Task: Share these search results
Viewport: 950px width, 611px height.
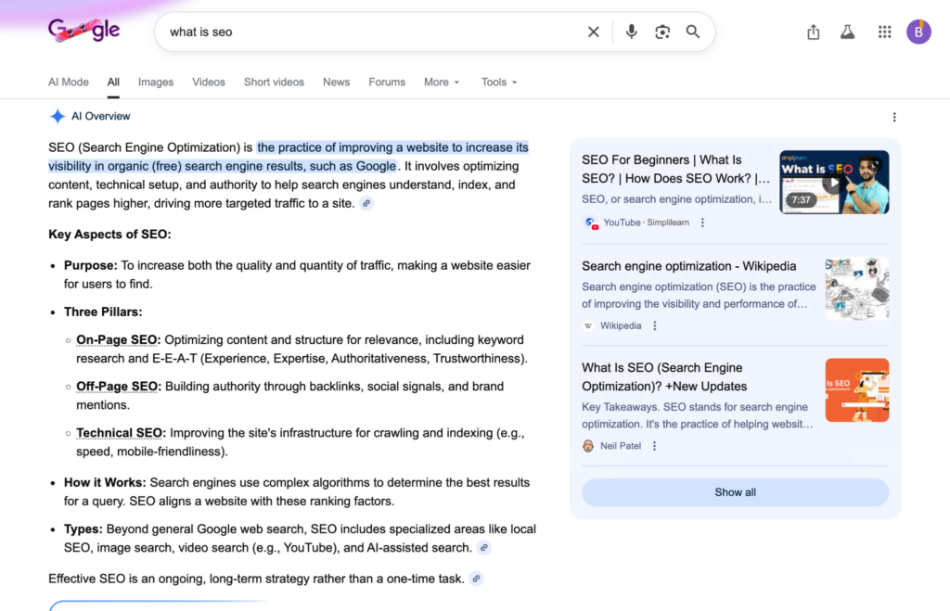Action: (813, 32)
